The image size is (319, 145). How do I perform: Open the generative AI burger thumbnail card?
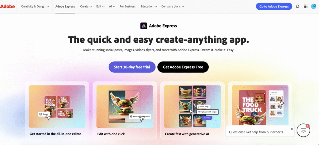click(193, 111)
